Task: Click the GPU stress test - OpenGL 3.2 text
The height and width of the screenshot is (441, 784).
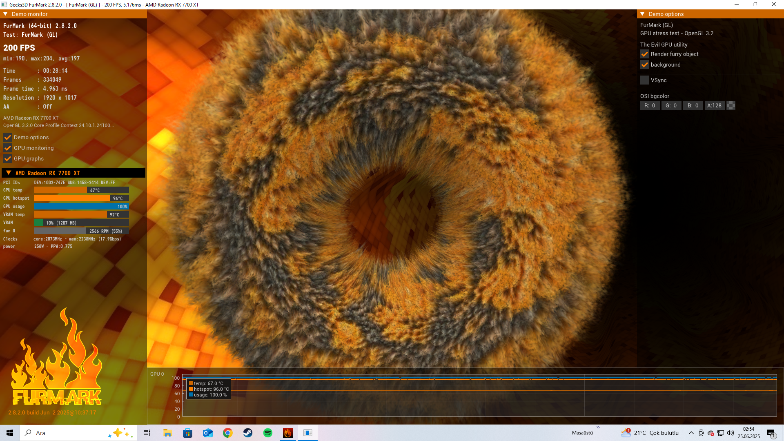Action: click(677, 33)
